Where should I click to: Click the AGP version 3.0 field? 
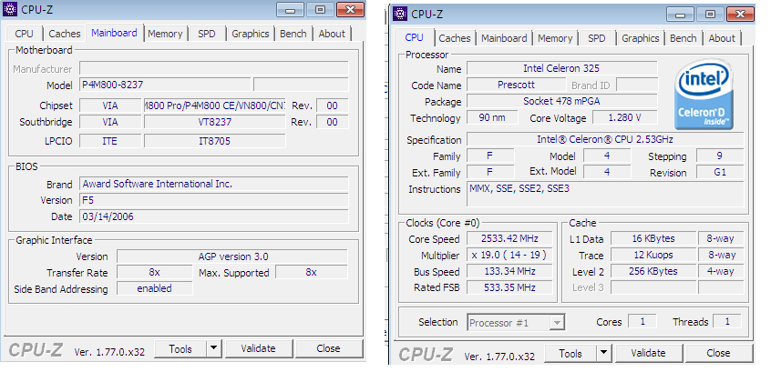click(232, 256)
